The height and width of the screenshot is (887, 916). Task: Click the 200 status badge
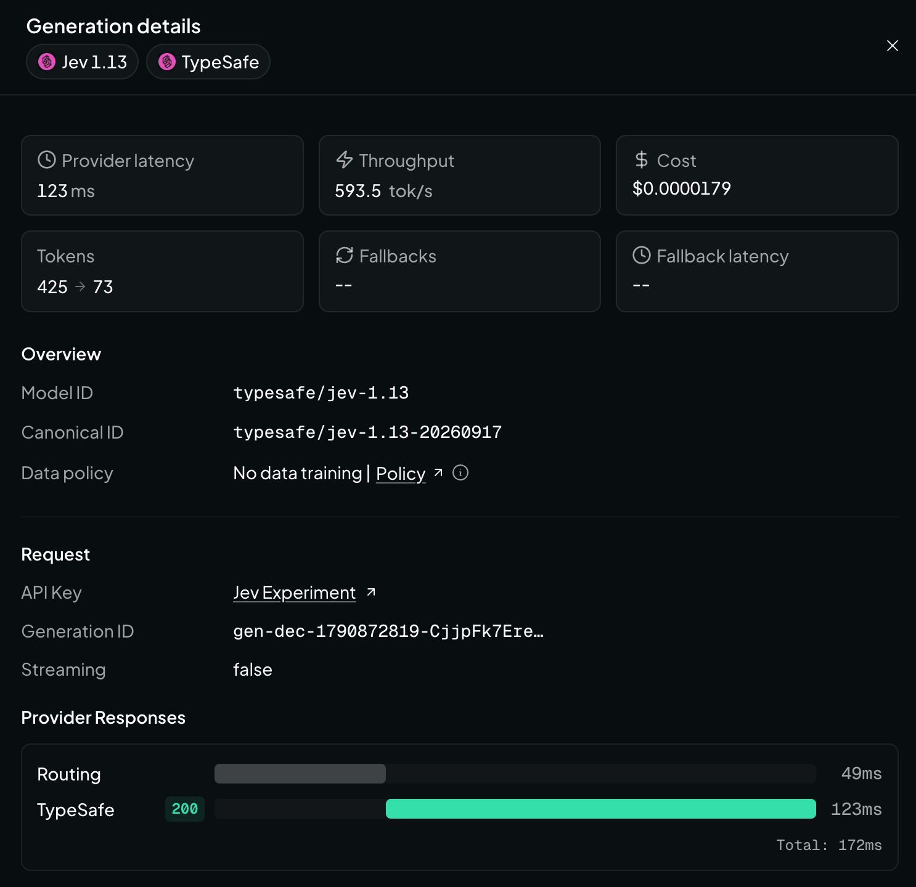click(x=185, y=809)
